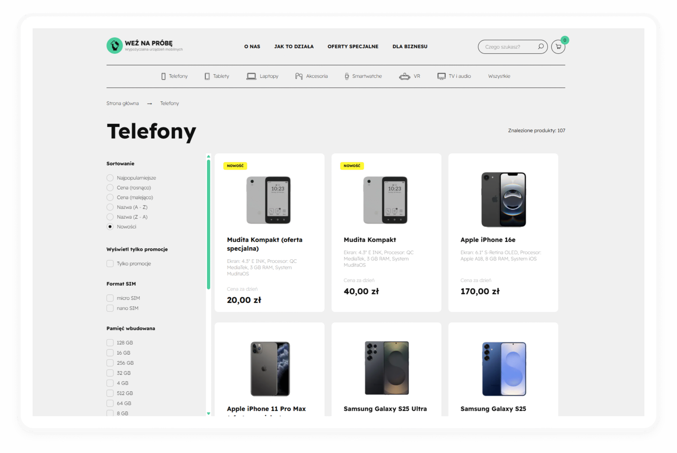Enable the Tylko promocje checkbox
Screen dimensions: 677x453
pyautogui.click(x=110, y=264)
